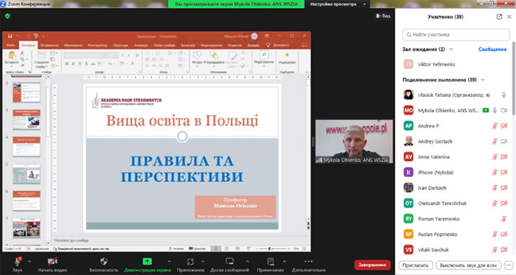Open the Apps icon in Zoom toolbar
Screen dimensions: 516x275
tap(190, 261)
